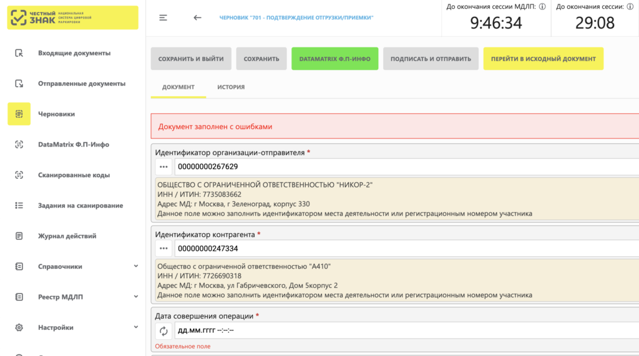Expand the Справочники menu
The height and width of the screenshot is (356, 639).
pos(136,266)
